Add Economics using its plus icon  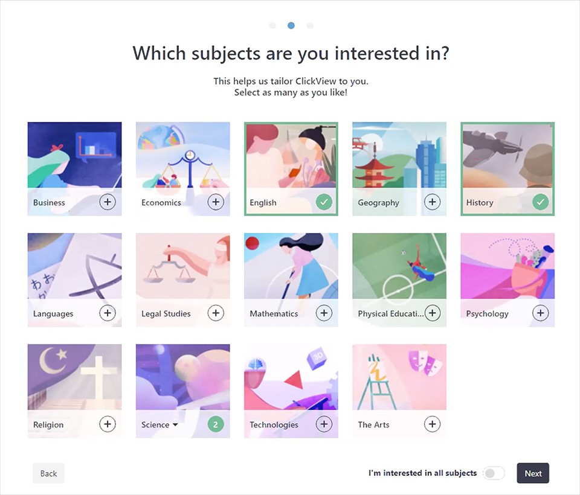pos(216,202)
